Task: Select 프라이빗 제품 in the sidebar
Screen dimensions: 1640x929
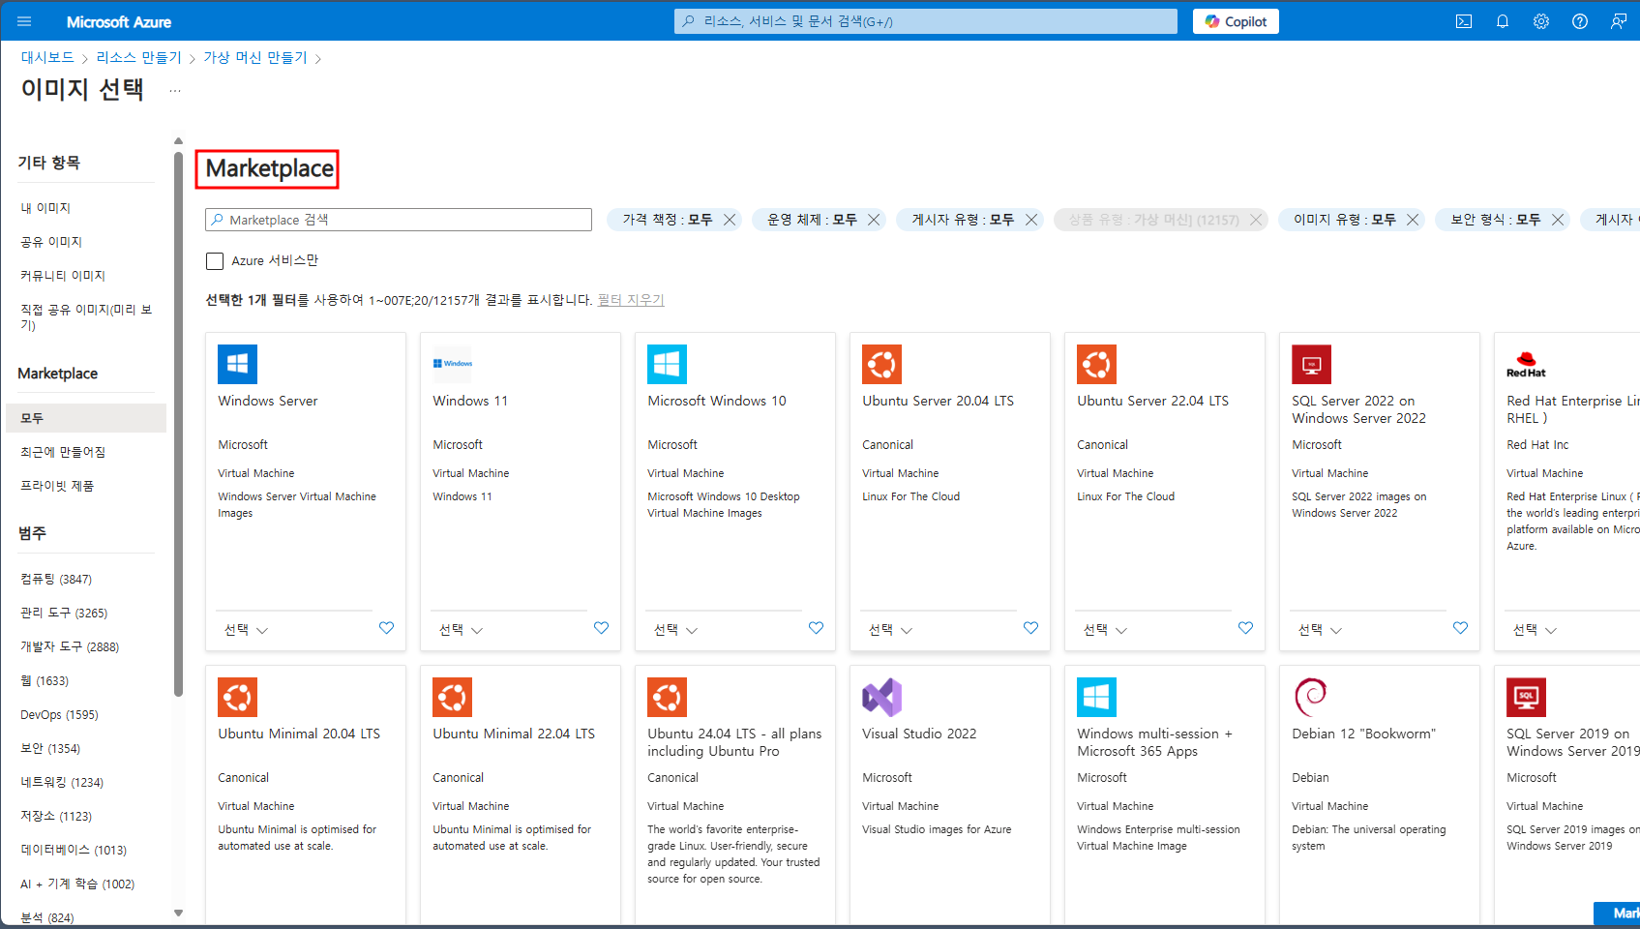Action: 57,486
